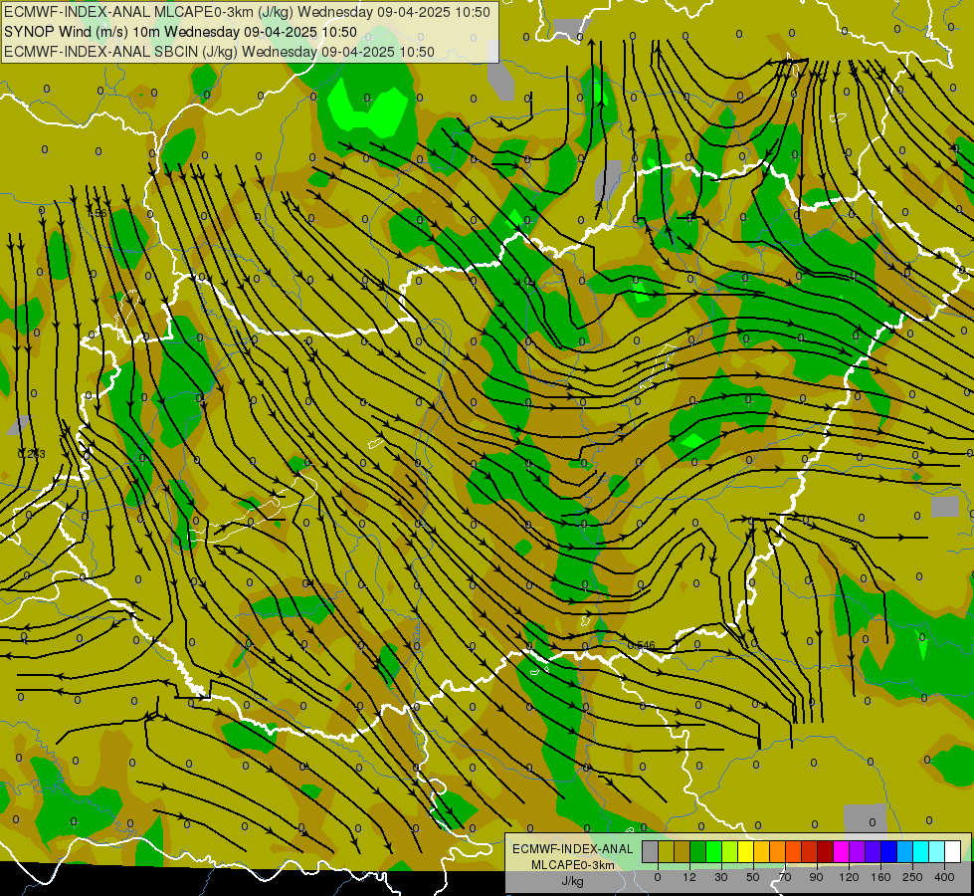The width and height of the screenshot is (974, 896).
Task: Click the legend value '90'
Action: (x=816, y=877)
